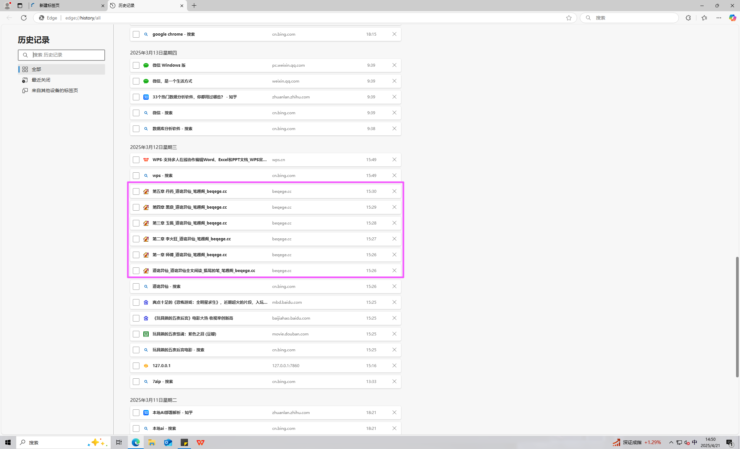
Task: Open WPS Office from the taskbar
Action: 201,442
